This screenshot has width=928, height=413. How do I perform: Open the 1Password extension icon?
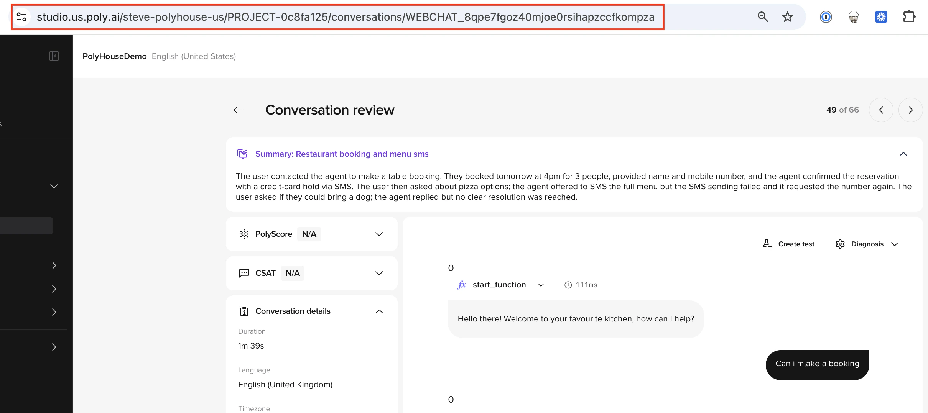click(x=826, y=17)
